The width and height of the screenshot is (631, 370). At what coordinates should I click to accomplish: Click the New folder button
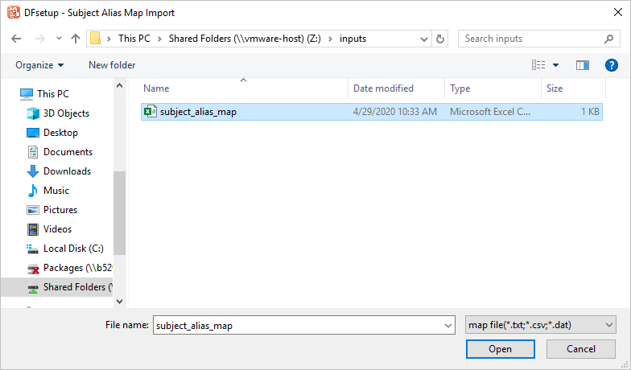pos(112,65)
